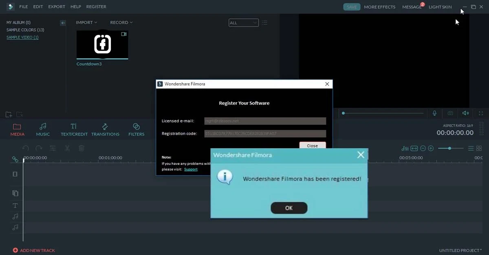Screen dimensions: 489x255
Task: Click the second music track icon
Action: [x=15, y=227]
